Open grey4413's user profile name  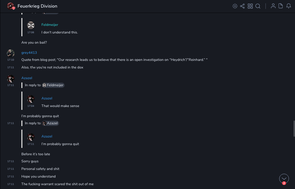coord(29,53)
